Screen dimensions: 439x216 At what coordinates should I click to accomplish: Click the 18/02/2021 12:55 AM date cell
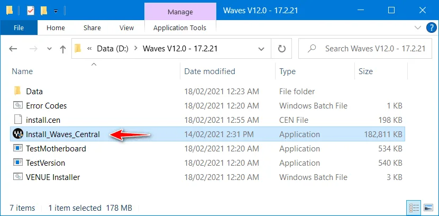[222, 120]
